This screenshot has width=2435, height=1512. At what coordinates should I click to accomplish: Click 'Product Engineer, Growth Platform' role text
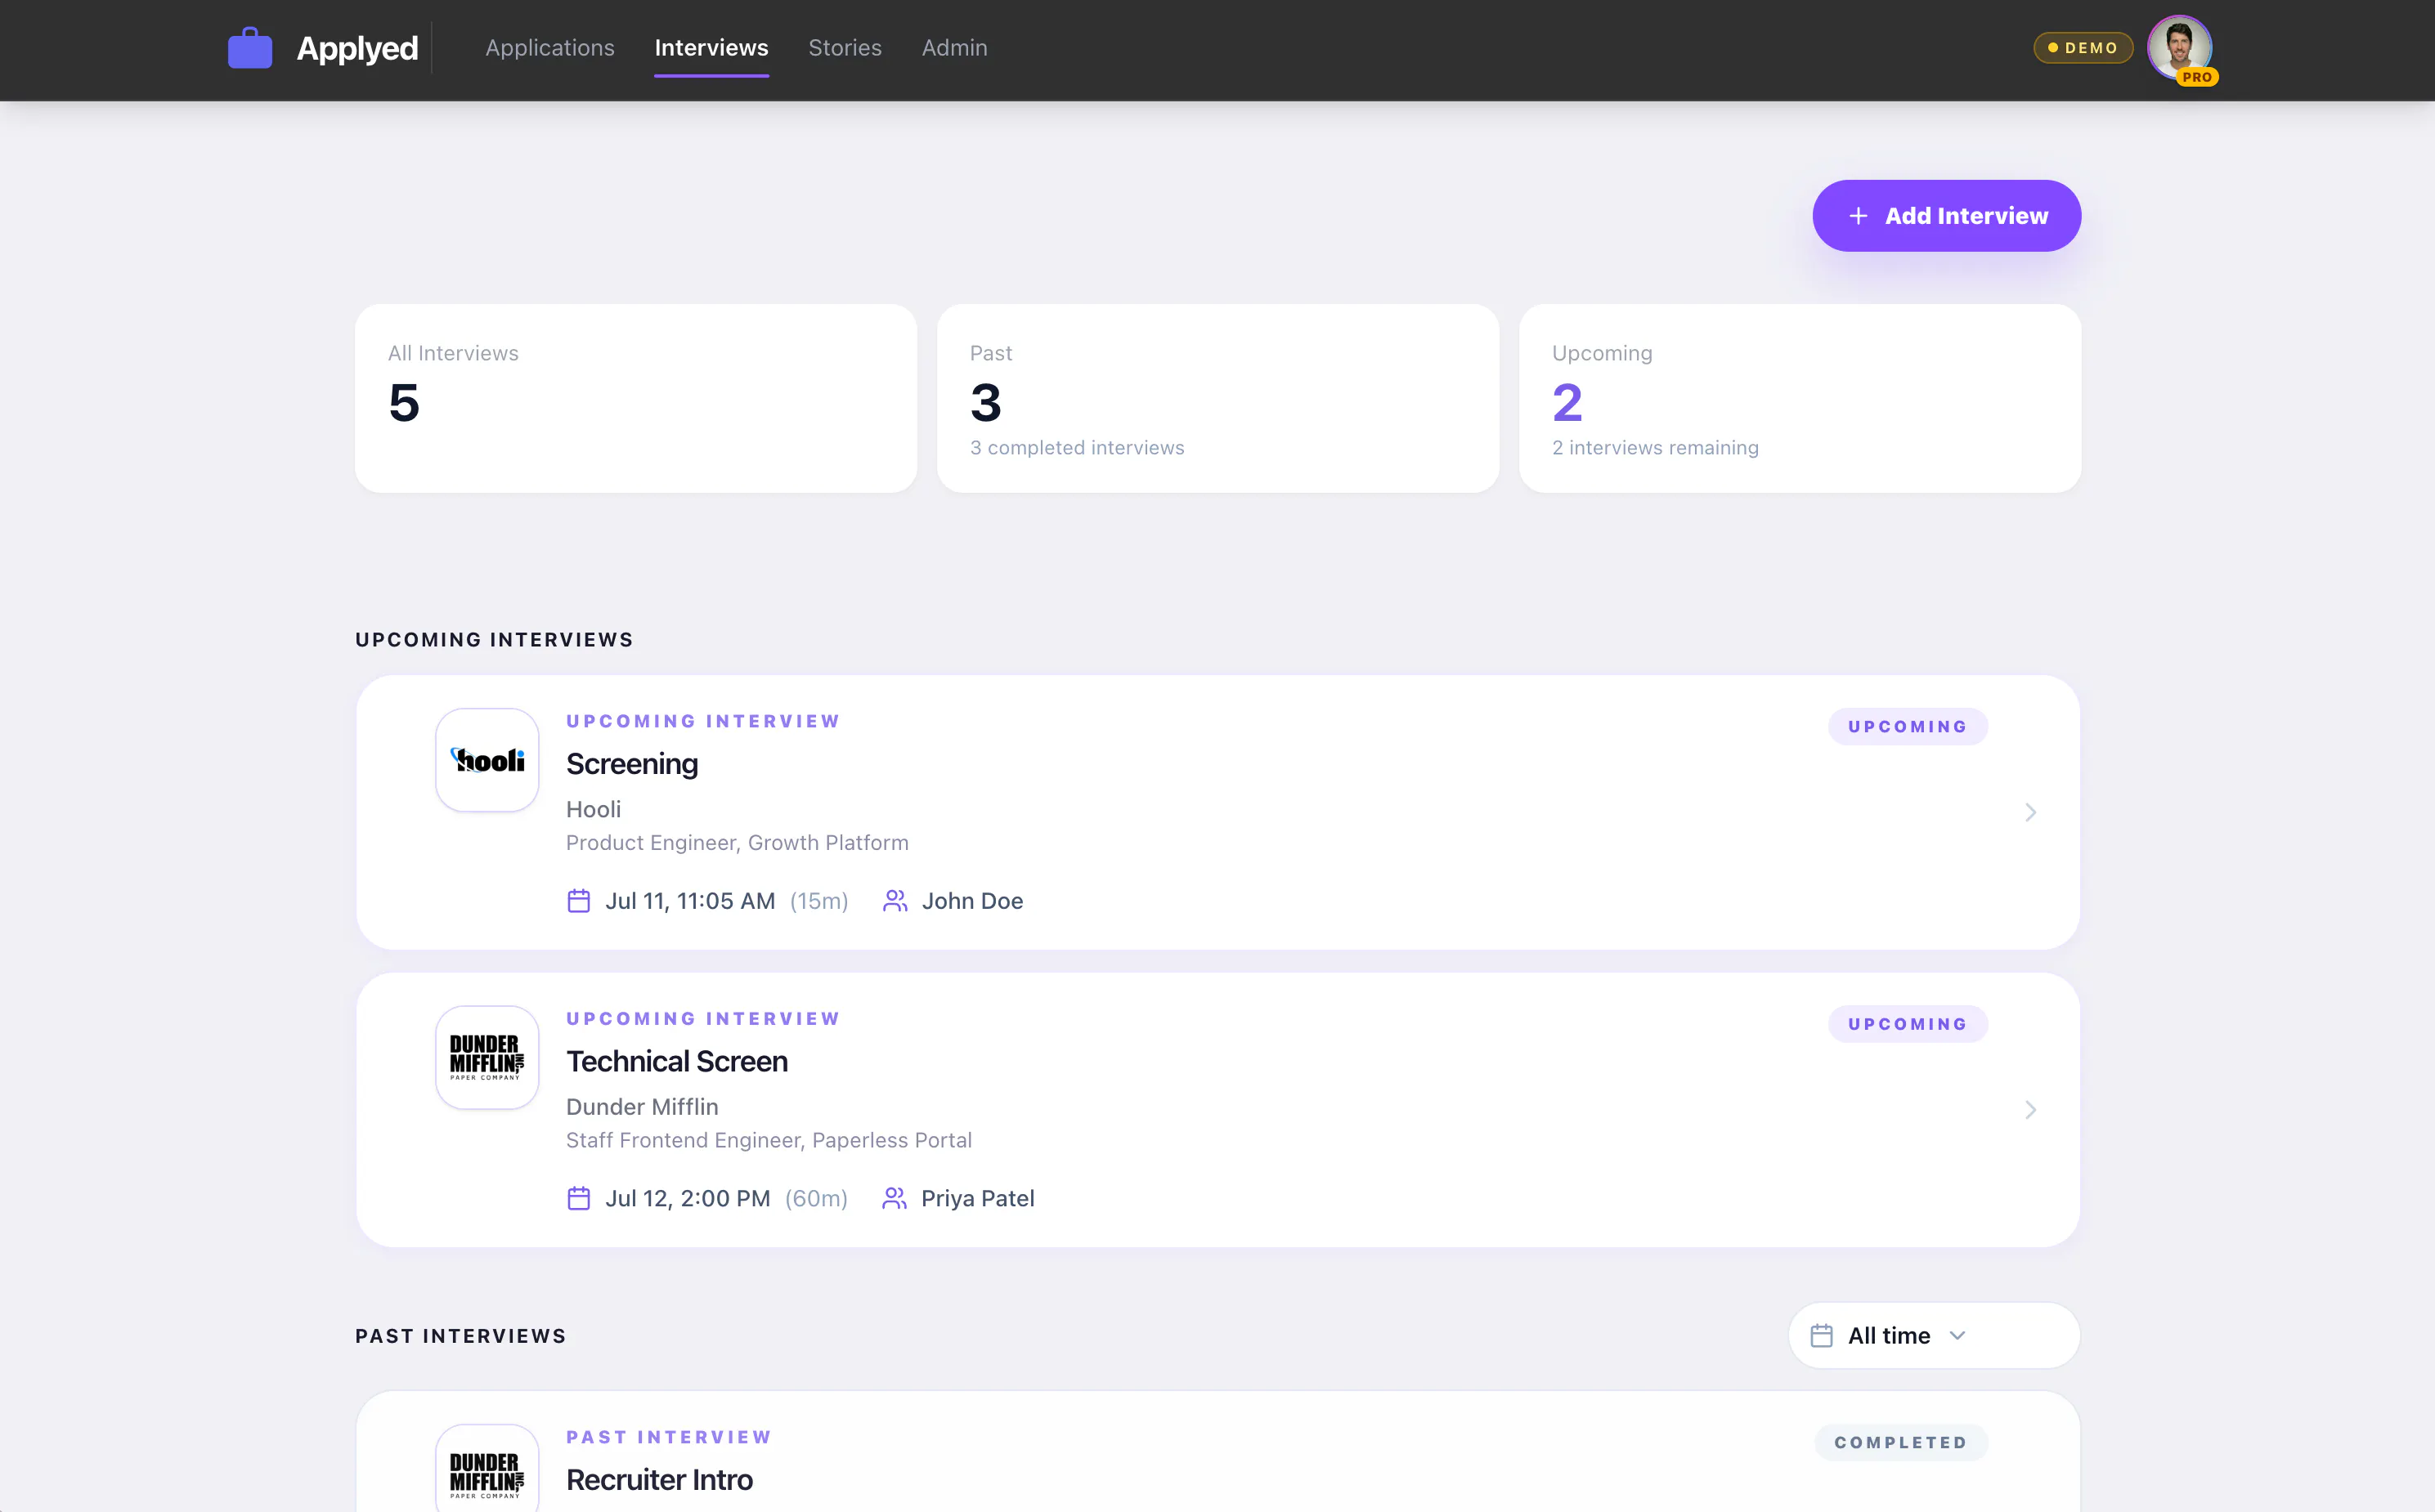pyautogui.click(x=738, y=843)
